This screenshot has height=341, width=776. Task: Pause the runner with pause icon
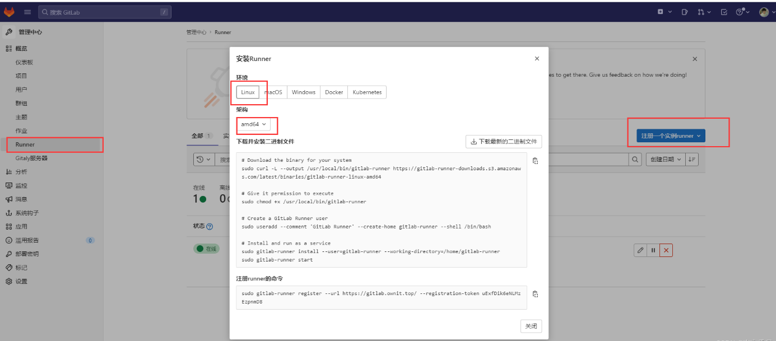pos(653,250)
